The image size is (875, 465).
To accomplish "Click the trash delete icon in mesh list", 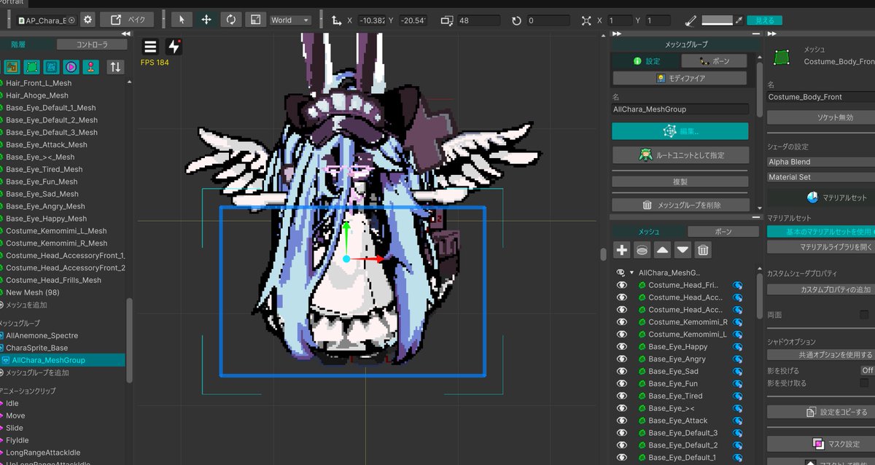I will 703,250.
